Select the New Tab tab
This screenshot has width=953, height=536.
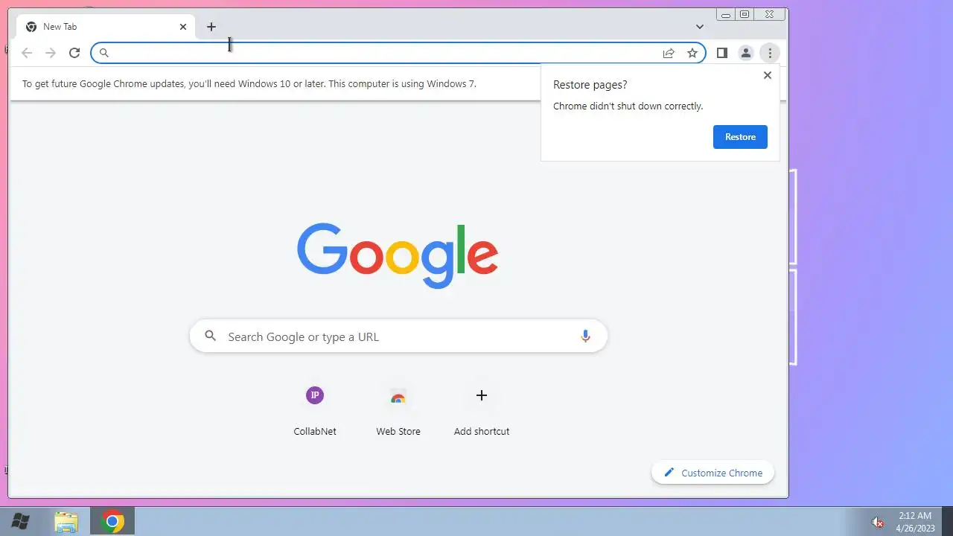pyautogui.click(x=106, y=27)
